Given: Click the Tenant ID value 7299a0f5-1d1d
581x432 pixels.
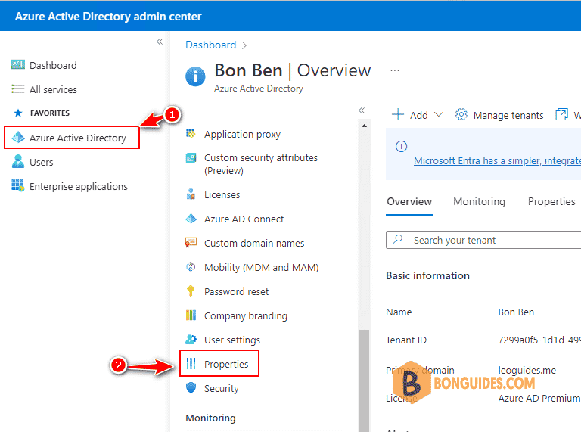Looking at the screenshot, I should [x=539, y=340].
